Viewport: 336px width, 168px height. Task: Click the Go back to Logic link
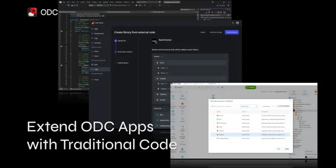click(x=216, y=32)
